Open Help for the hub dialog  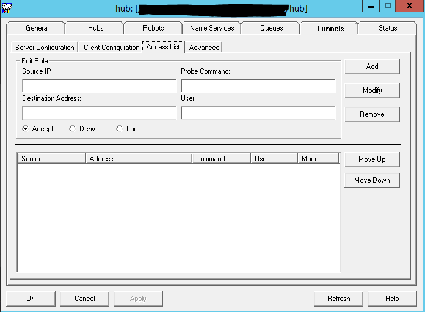(x=392, y=299)
